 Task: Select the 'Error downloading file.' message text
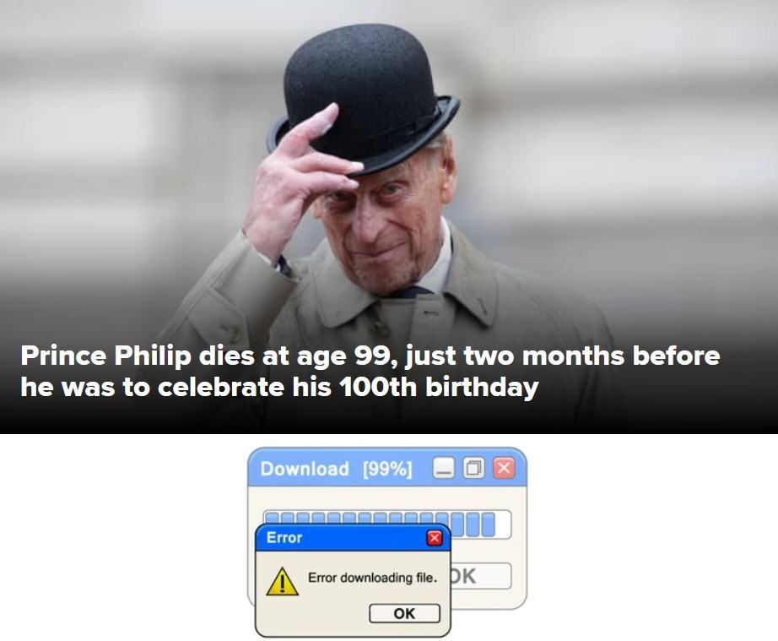(373, 578)
